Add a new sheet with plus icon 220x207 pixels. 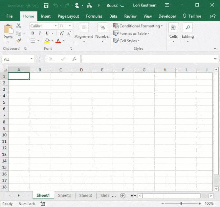(x=123, y=196)
